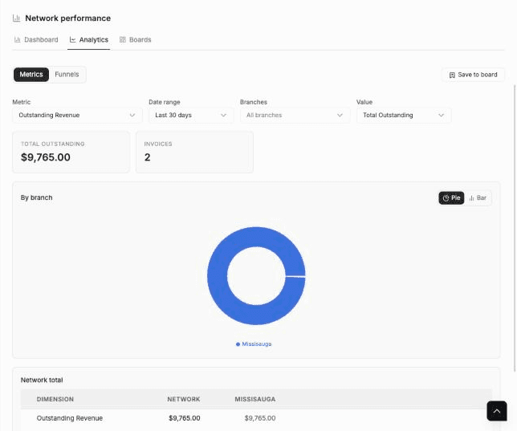Viewport: 517px width, 431px height.
Task: Click Save to board button
Action: coord(473,75)
